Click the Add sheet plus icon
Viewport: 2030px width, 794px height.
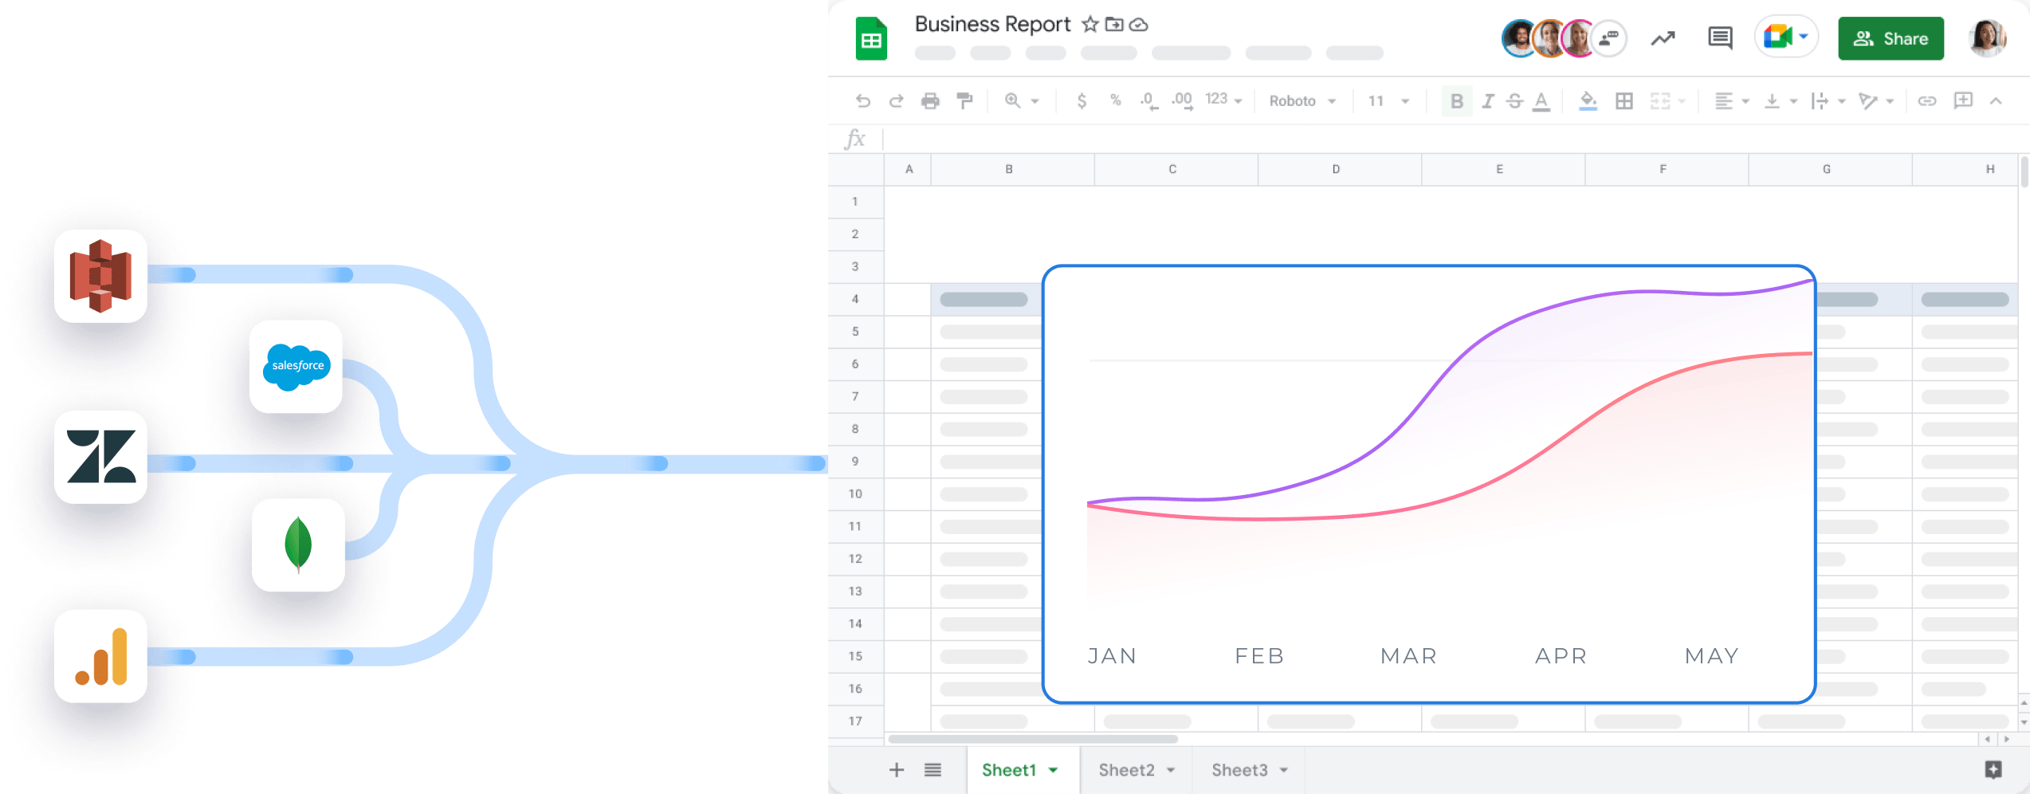click(897, 770)
